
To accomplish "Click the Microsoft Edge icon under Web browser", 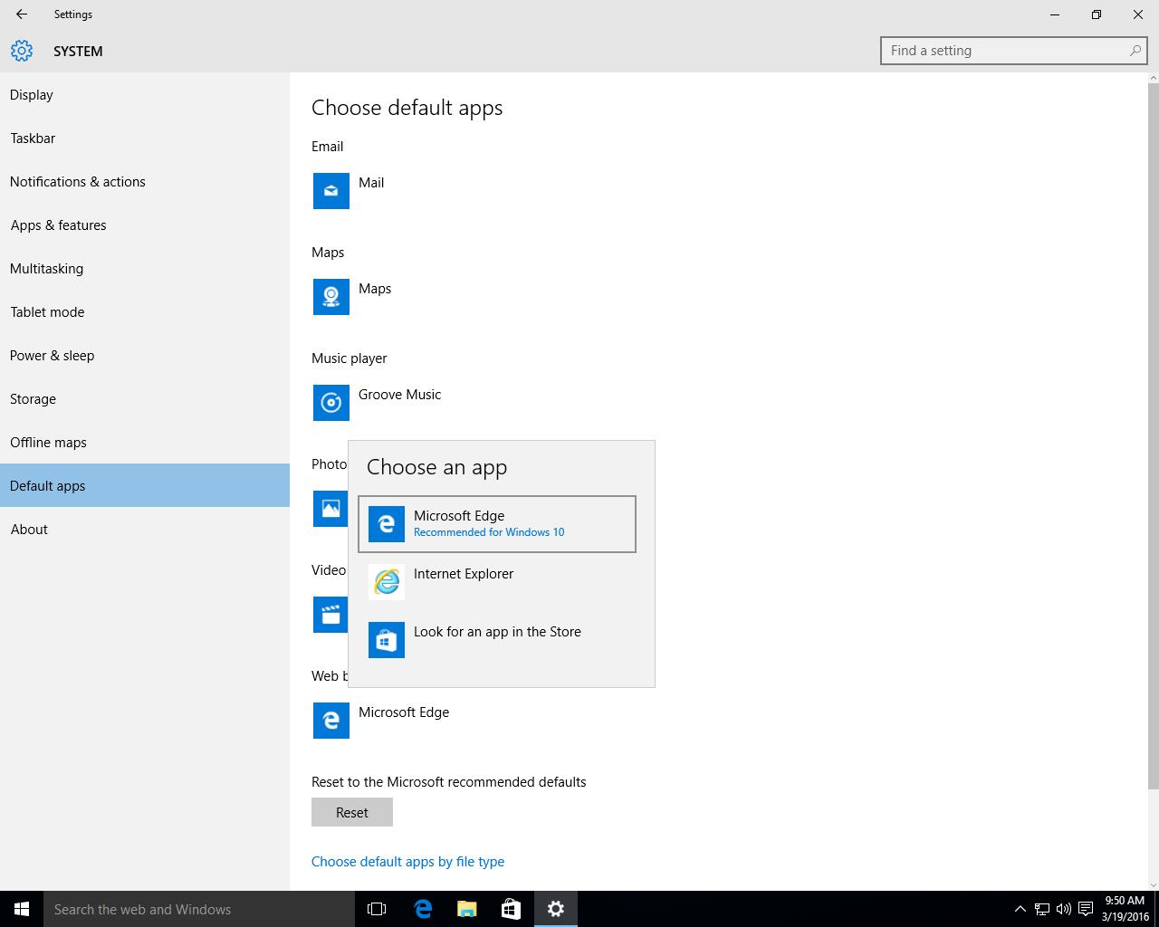I will click(x=331, y=721).
